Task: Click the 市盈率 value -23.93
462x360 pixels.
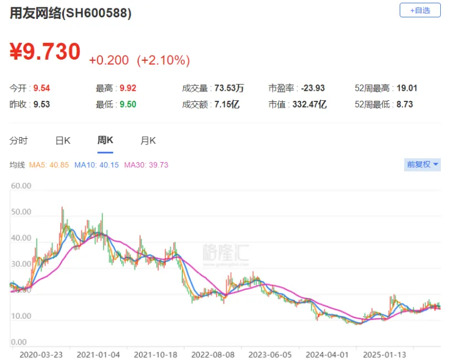Action: 313,88
